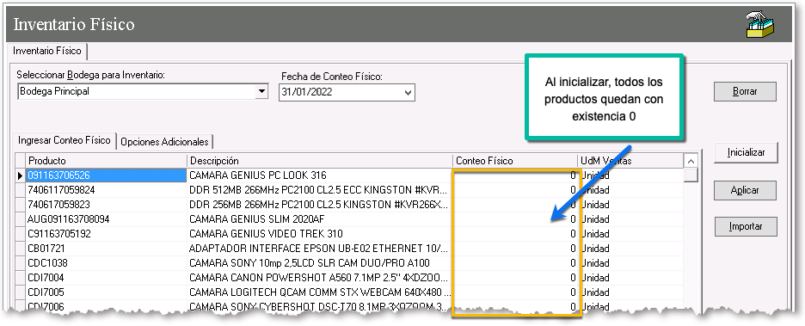Click the Conteo Físico cell for CB01721
This screenshot has height=326, width=805.
tap(515, 249)
